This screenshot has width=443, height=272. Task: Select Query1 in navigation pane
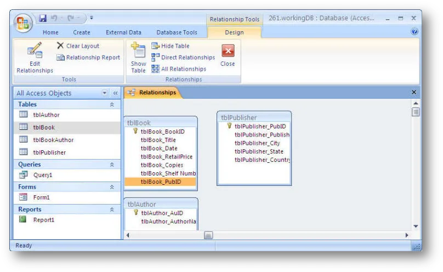tap(67, 175)
